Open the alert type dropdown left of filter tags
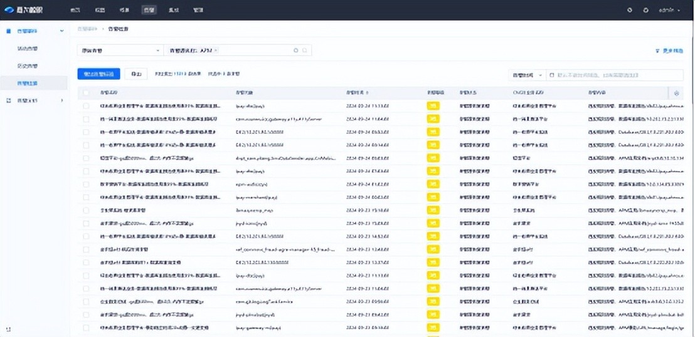The height and width of the screenshot is (337, 695). point(120,51)
